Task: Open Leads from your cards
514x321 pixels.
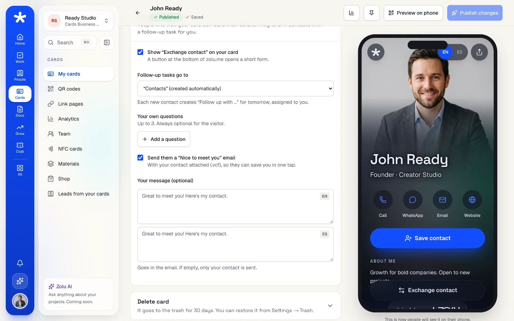Action: pos(78,194)
